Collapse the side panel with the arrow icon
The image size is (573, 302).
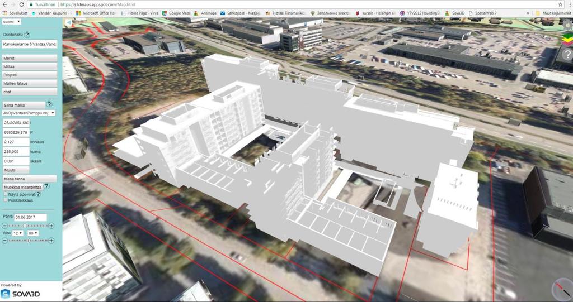pyautogui.click(x=69, y=22)
